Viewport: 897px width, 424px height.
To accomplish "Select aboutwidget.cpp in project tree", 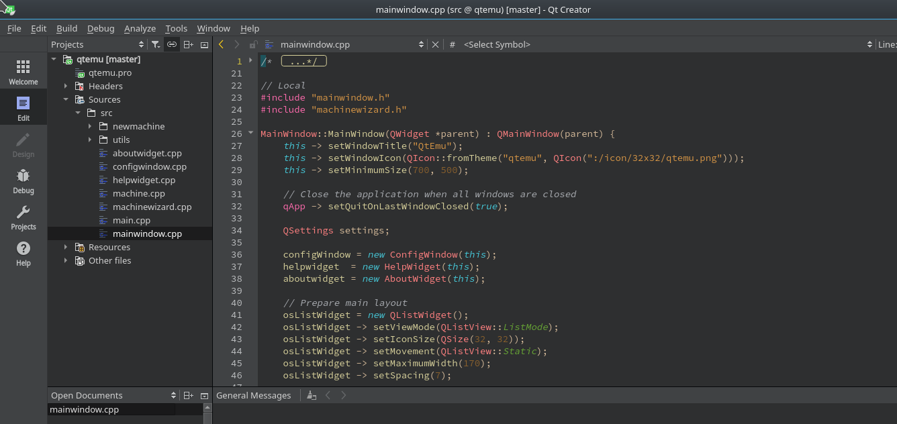I will tap(147, 153).
